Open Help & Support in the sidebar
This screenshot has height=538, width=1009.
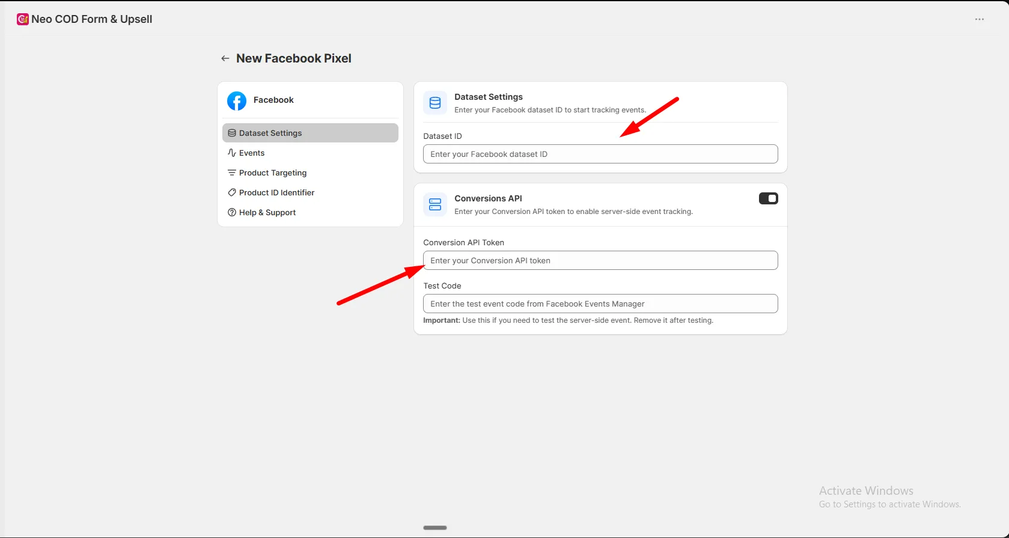pos(310,212)
